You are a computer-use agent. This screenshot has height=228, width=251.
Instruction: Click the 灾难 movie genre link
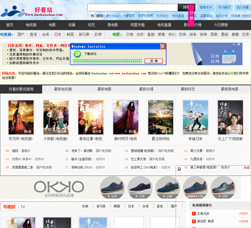click(130, 35)
